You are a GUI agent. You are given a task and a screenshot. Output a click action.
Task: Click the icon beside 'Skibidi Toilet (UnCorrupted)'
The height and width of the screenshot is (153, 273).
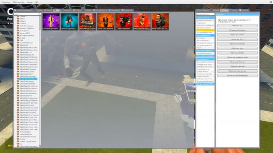[18, 108]
